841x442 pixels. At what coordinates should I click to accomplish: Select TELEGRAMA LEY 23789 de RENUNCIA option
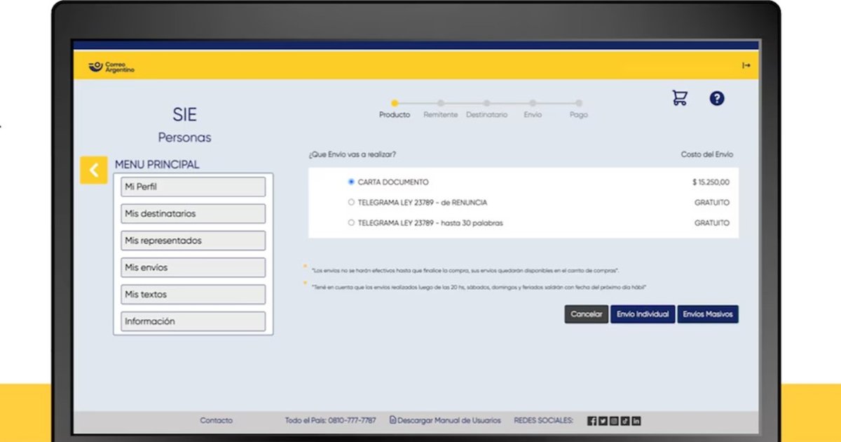pos(351,202)
